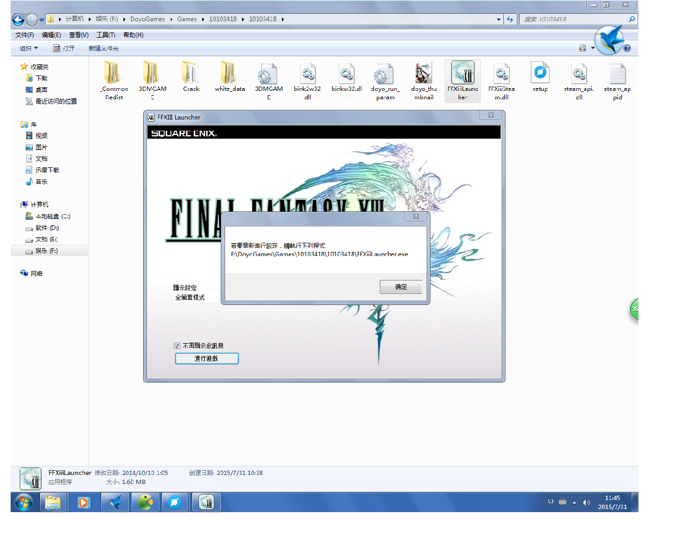681x544 pixels.
Task: Open File Explorer from the taskbar
Action: 53,502
